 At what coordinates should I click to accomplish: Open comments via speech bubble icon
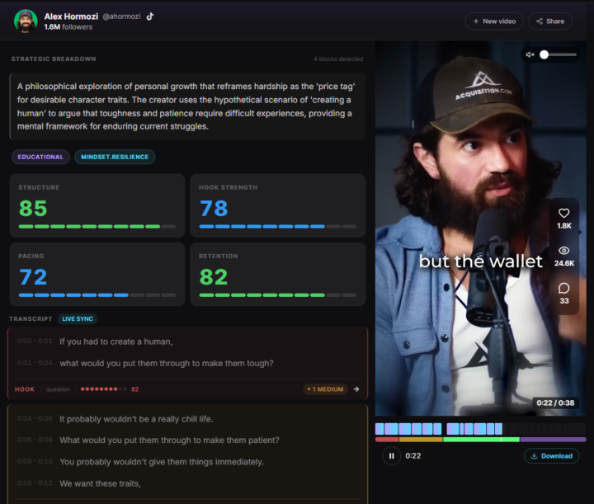coord(563,288)
